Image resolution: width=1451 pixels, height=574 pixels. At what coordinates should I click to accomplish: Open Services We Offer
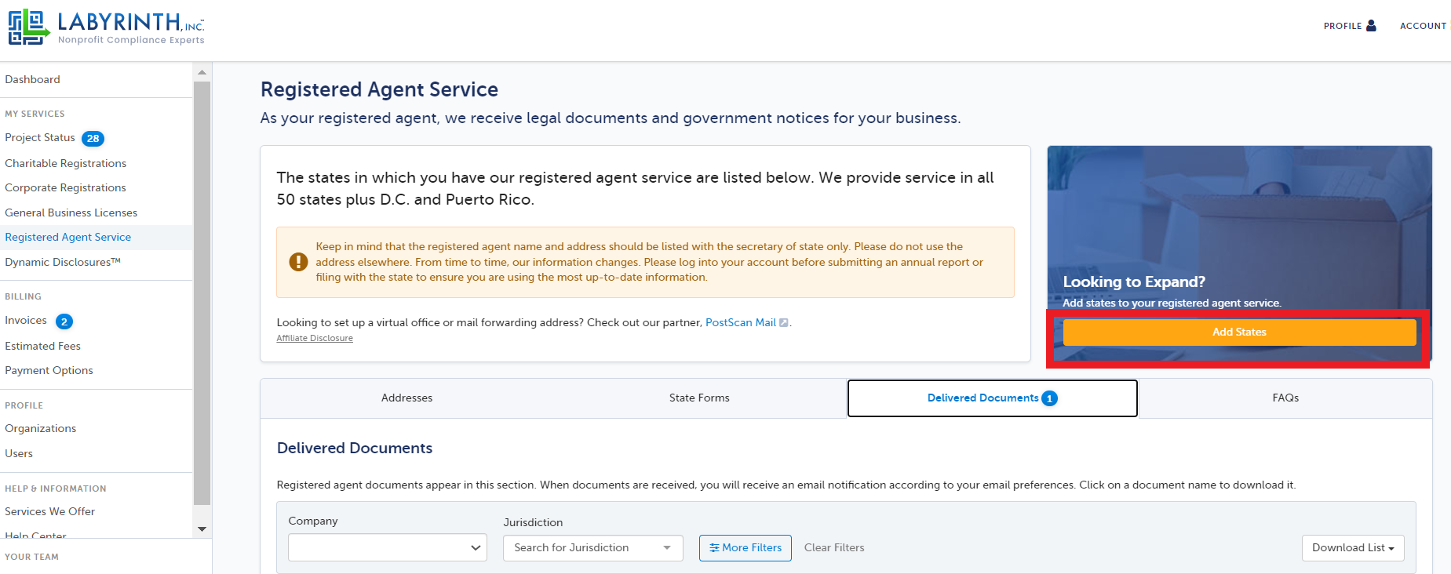click(x=49, y=512)
